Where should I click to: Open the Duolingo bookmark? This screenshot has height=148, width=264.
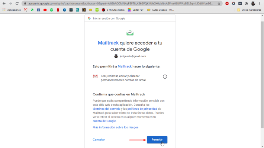click(x=97, y=10)
